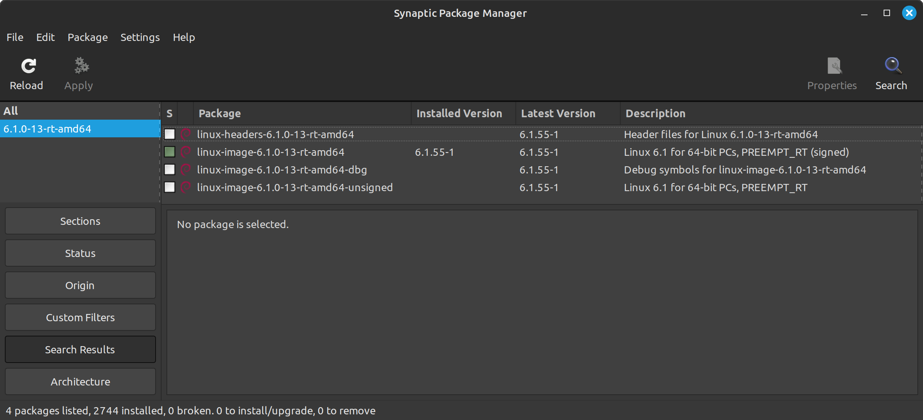Click the 'No package is selected.' text
This screenshot has width=923, height=420.
point(233,224)
